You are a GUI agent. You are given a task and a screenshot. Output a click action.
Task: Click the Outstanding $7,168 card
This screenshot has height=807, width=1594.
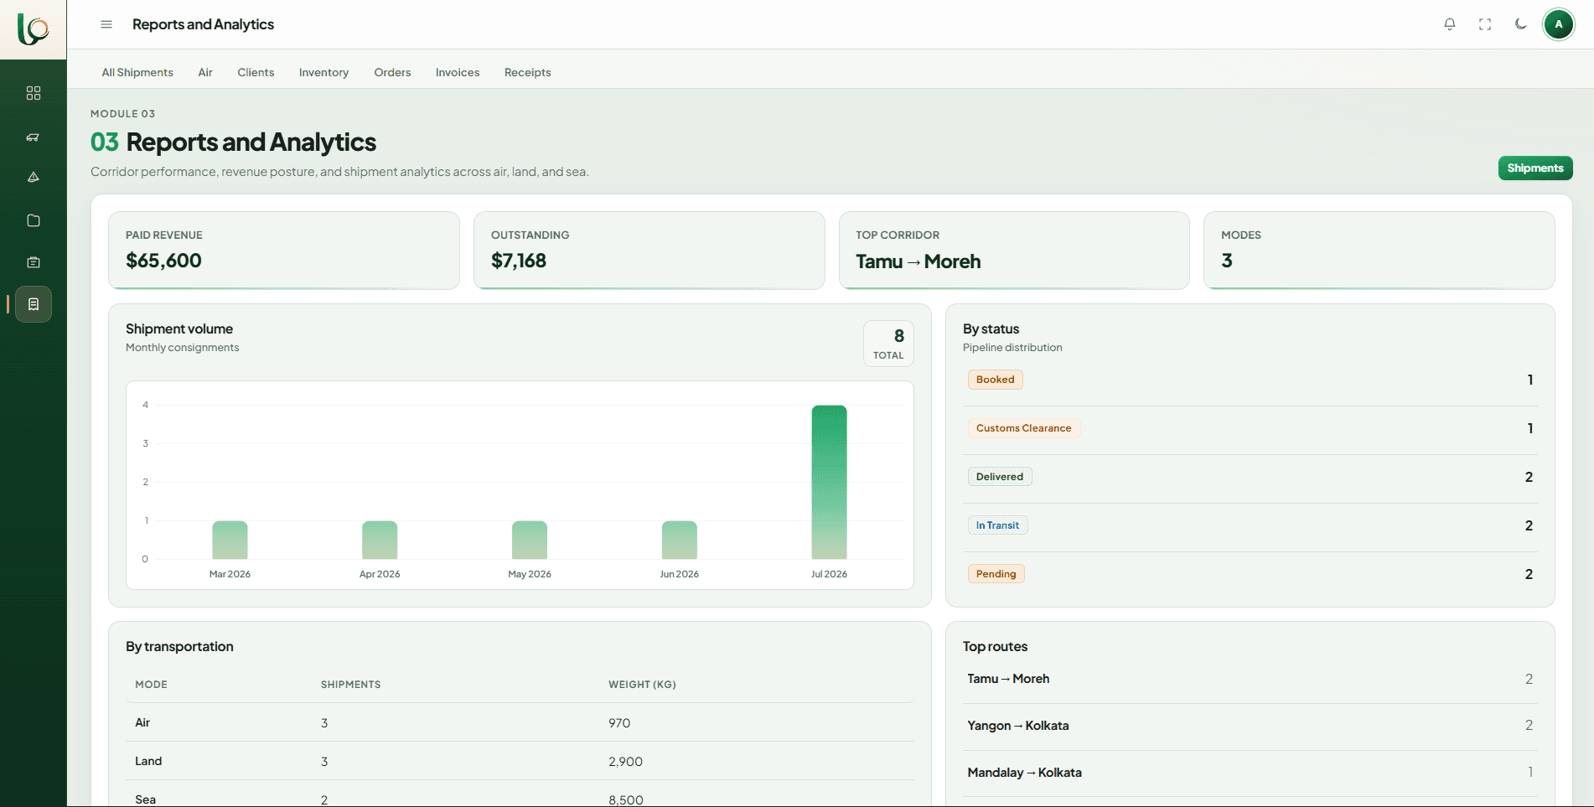650,251
